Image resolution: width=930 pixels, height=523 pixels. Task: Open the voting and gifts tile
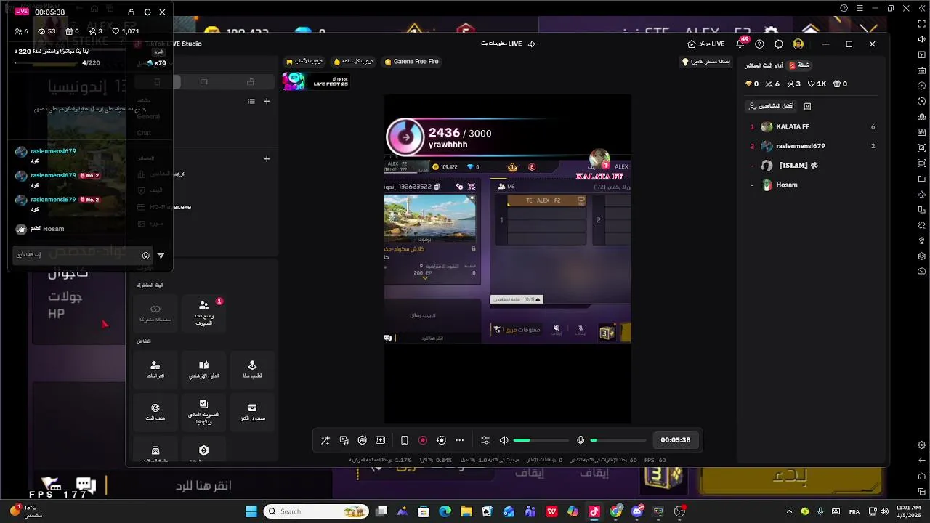[x=203, y=413]
